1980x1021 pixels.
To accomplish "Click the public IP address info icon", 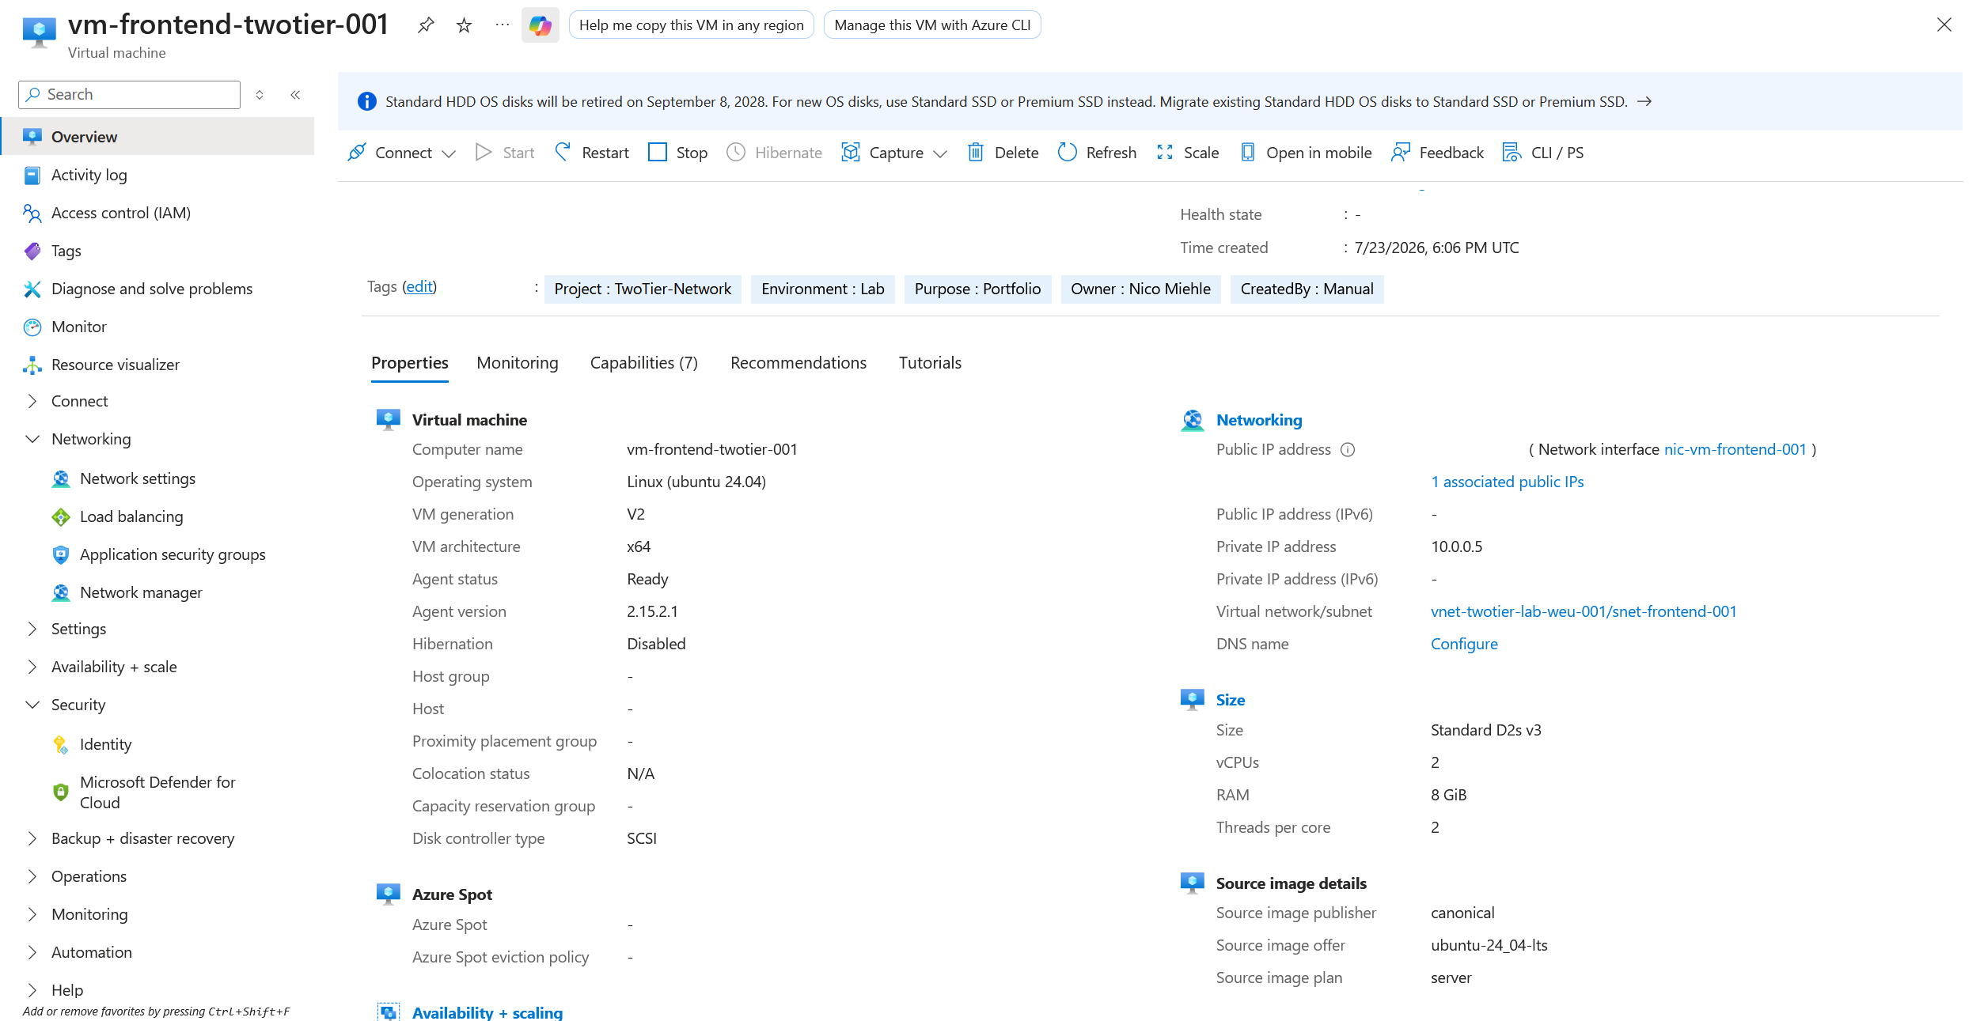I will coord(1348,450).
